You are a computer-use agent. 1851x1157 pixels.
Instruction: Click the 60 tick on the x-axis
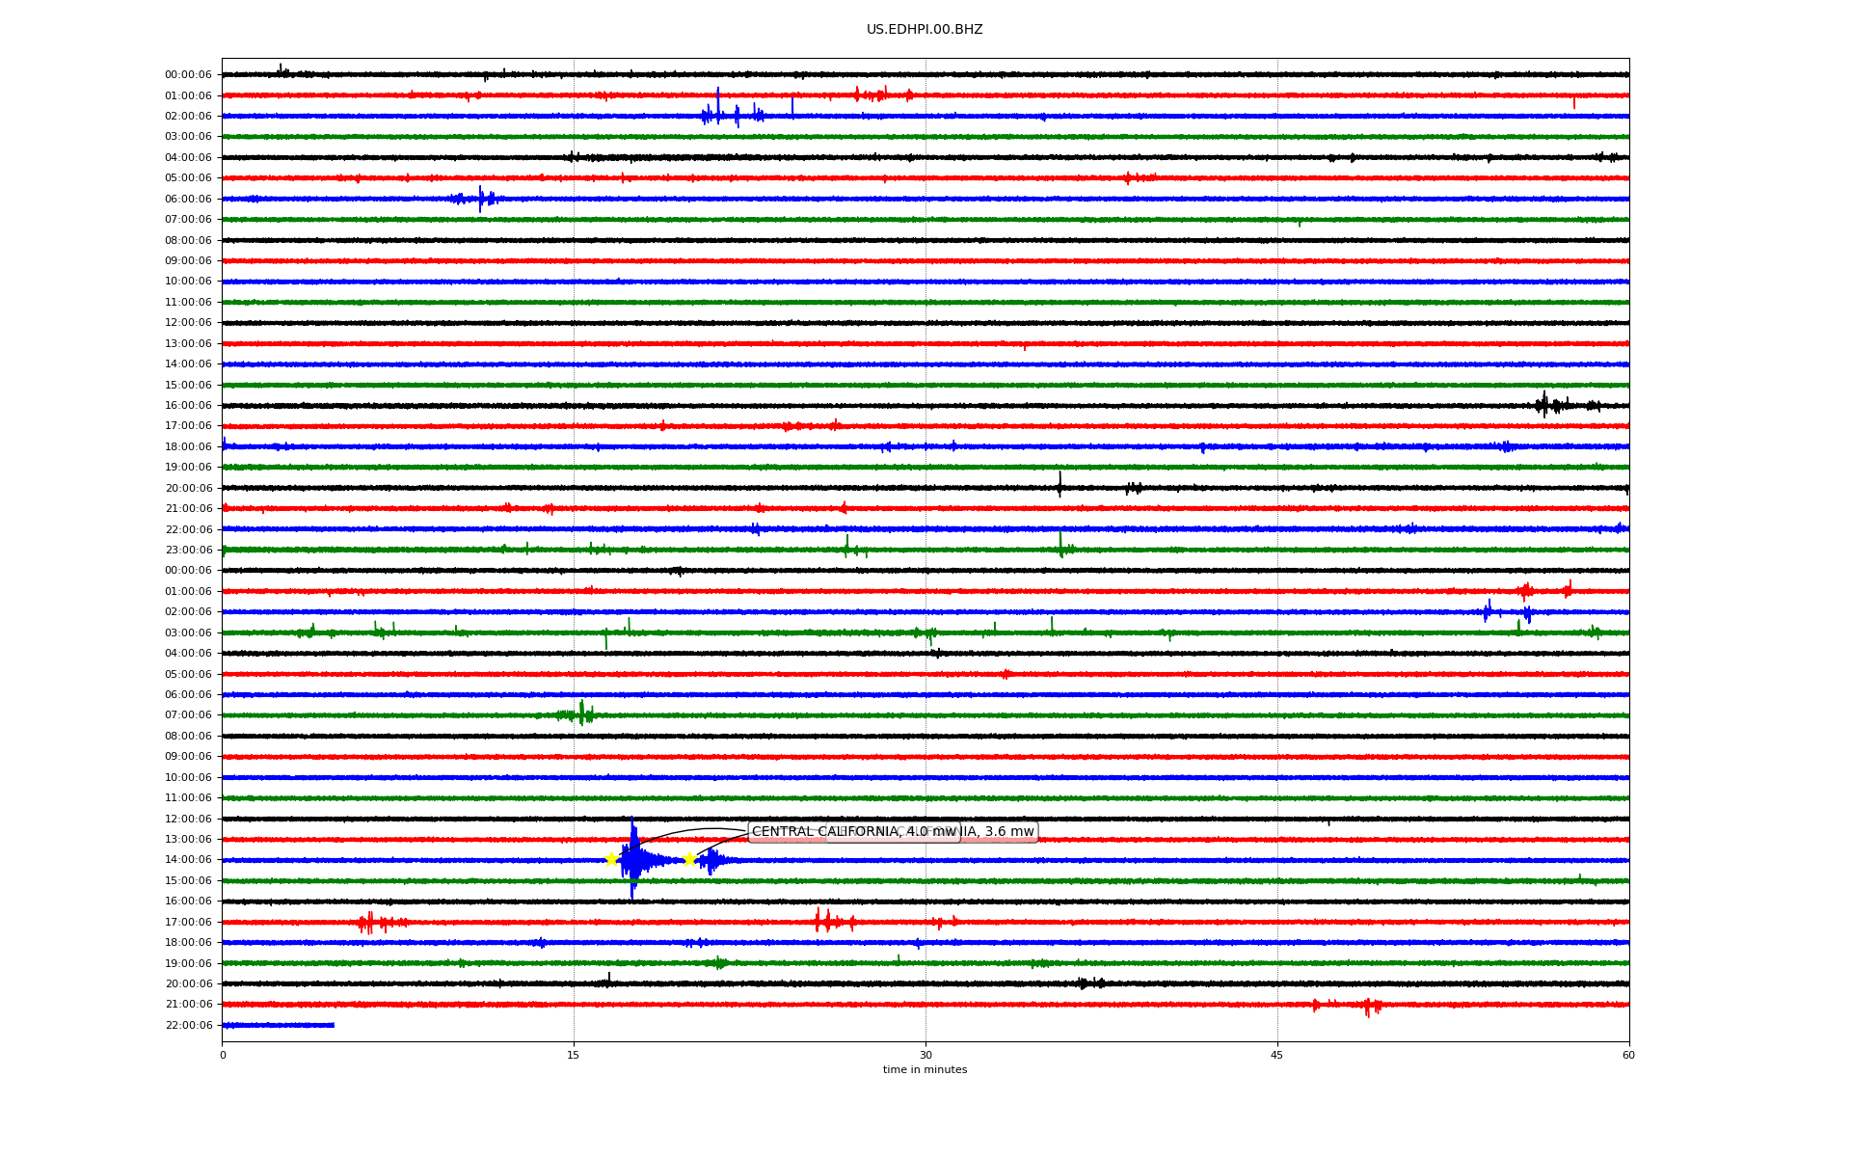coord(1627,1055)
